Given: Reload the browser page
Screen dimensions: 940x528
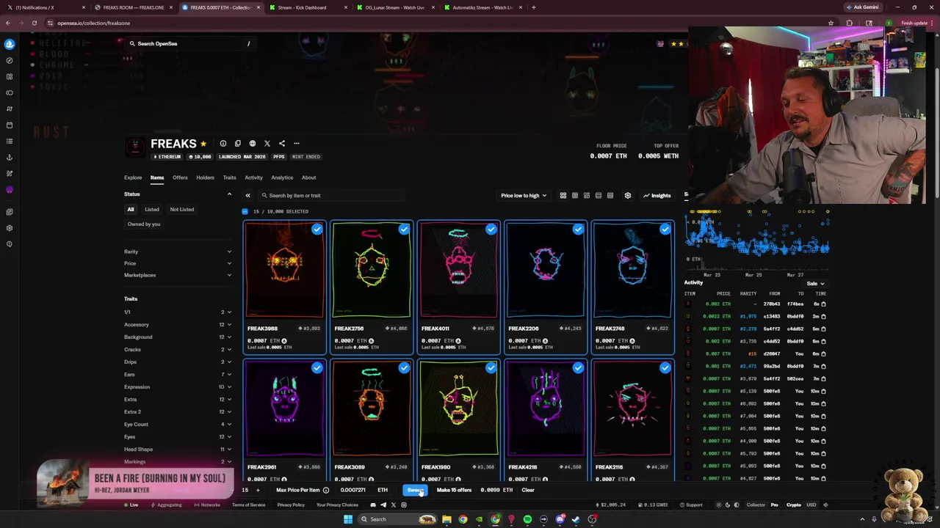Looking at the screenshot, I should (x=34, y=23).
